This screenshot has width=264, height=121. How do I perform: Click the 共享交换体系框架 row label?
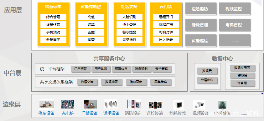(x=56, y=82)
